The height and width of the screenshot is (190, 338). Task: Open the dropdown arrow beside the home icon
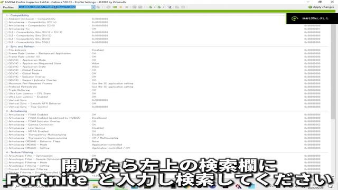click(x=102, y=7)
